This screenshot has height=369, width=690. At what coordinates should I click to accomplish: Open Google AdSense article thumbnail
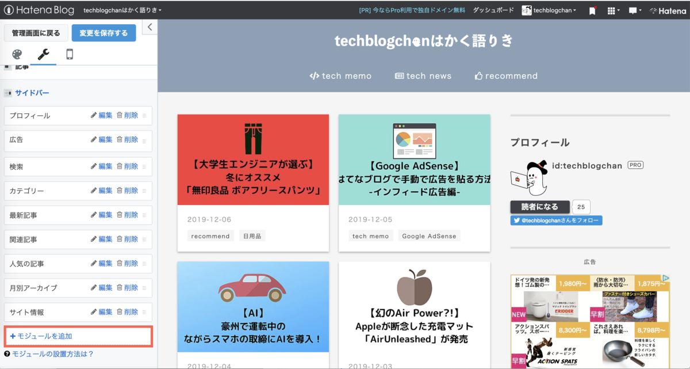[414, 159]
